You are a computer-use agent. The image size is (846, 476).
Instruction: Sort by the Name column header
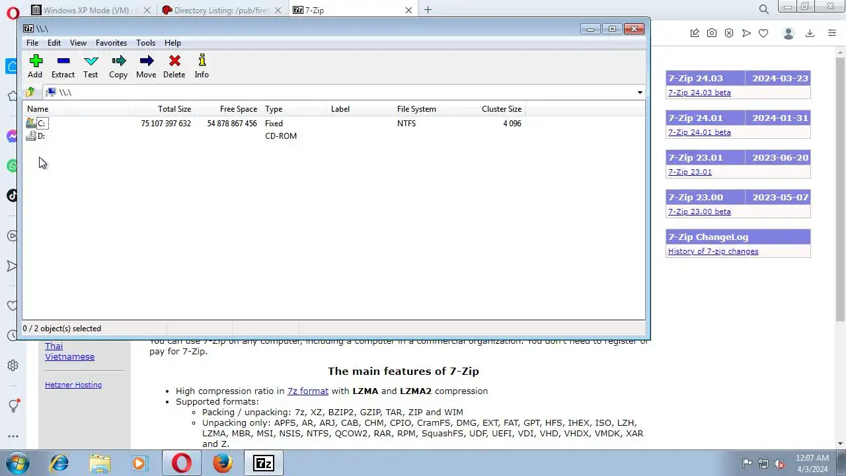click(x=75, y=109)
